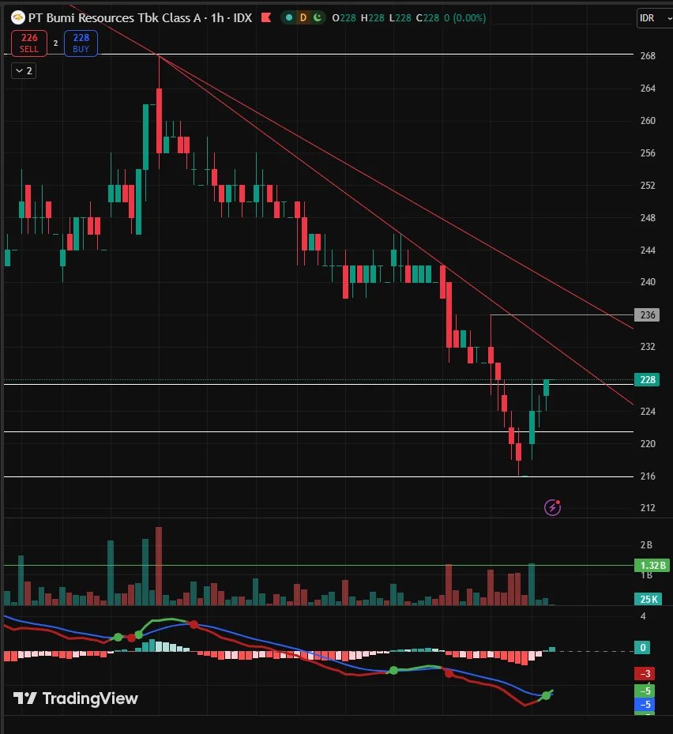Click the 236 price level label
The width and height of the screenshot is (673, 734).
click(646, 314)
